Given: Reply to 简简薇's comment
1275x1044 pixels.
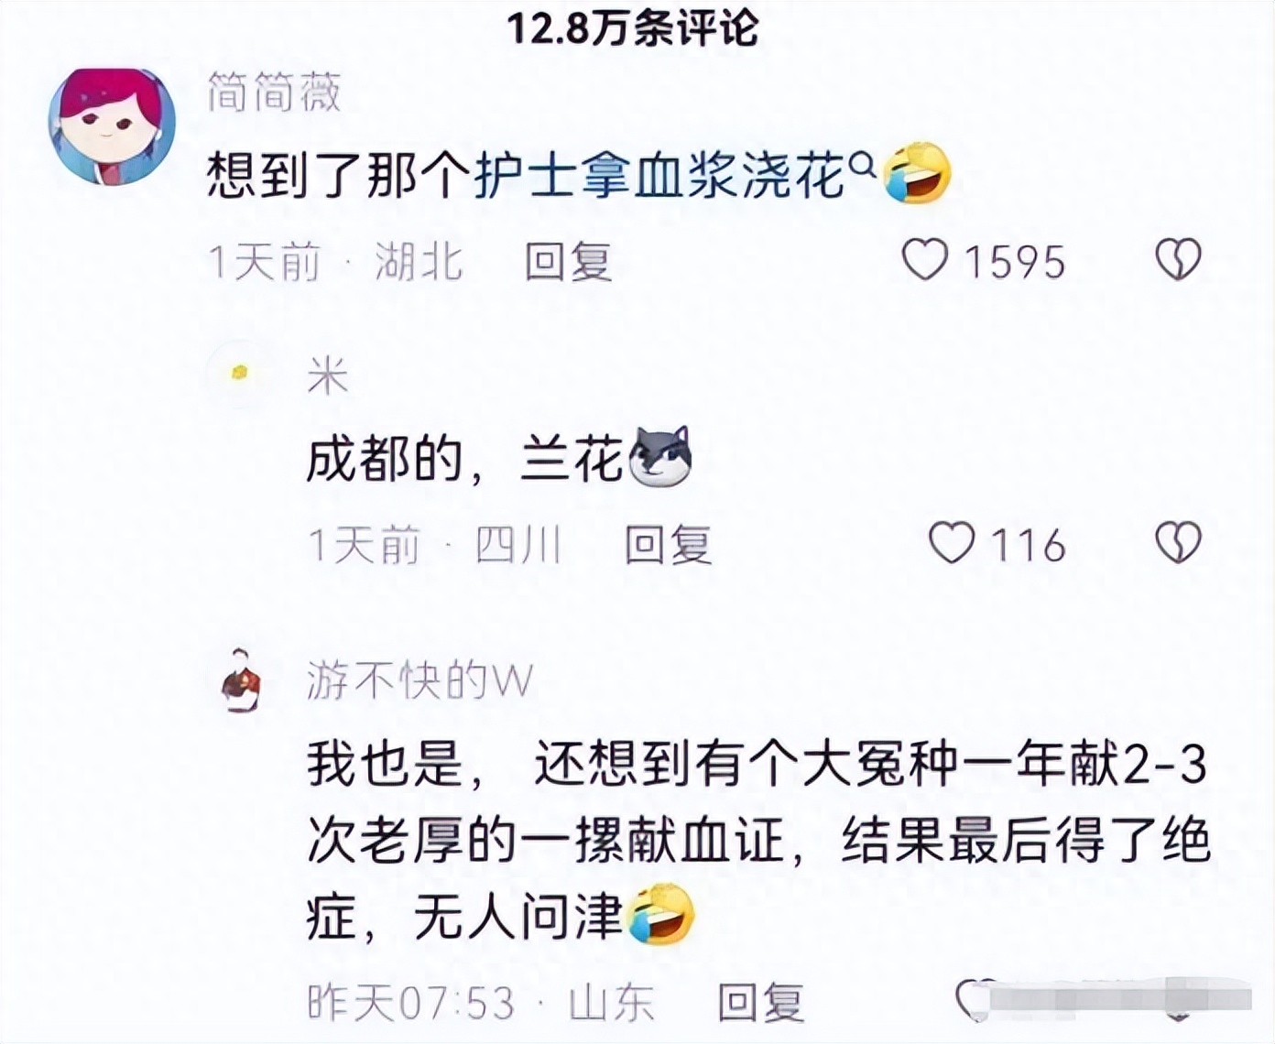Looking at the screenshot, I should click(x=568, y=262).
